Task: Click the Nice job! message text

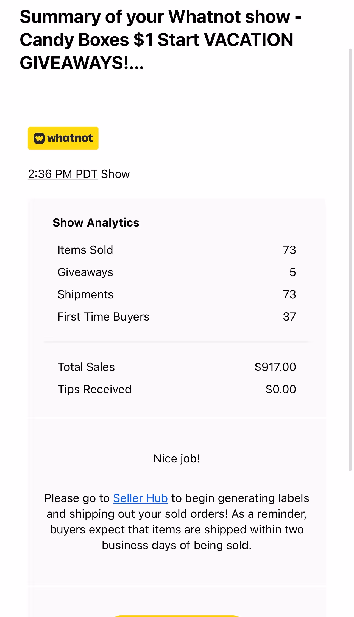Action: coord(177,459)
